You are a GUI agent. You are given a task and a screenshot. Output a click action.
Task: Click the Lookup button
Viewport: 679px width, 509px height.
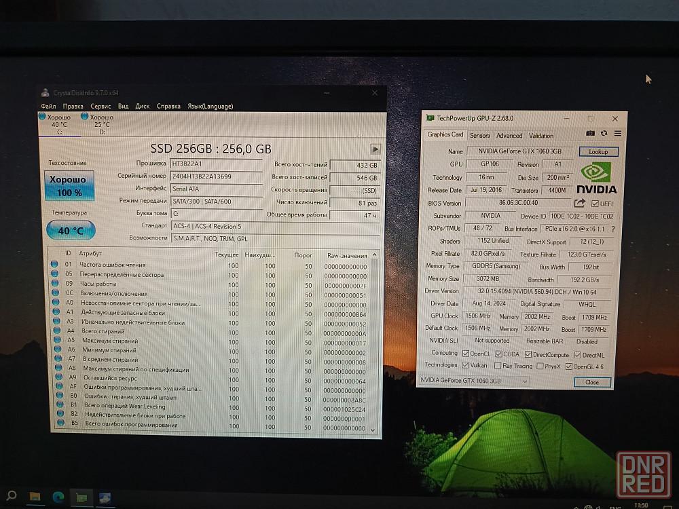[x=598, y=152]
